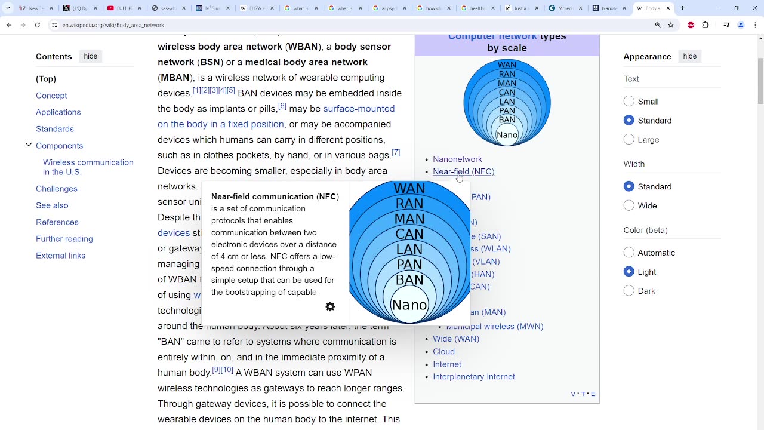Select Standard width option
764x430 pixels.
point(629,186)
